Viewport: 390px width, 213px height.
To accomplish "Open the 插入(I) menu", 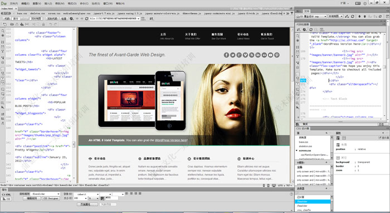I will (48, 3).
